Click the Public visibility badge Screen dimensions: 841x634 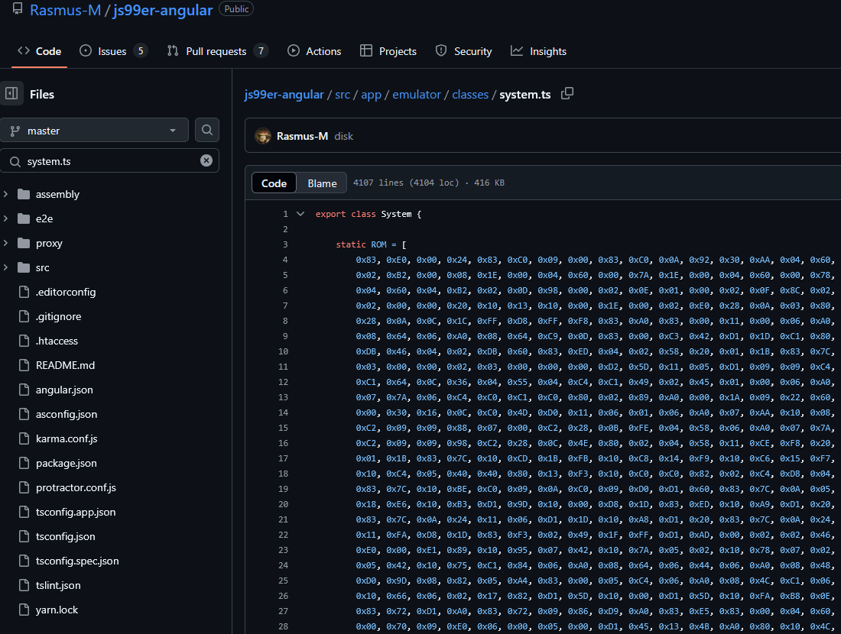[x=236, y=9]
